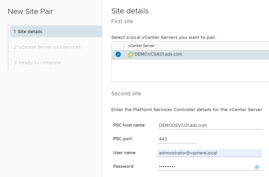Click the Password label
Image resolution: width=269 pixels, height=177 pixels.
coord(123,166)
